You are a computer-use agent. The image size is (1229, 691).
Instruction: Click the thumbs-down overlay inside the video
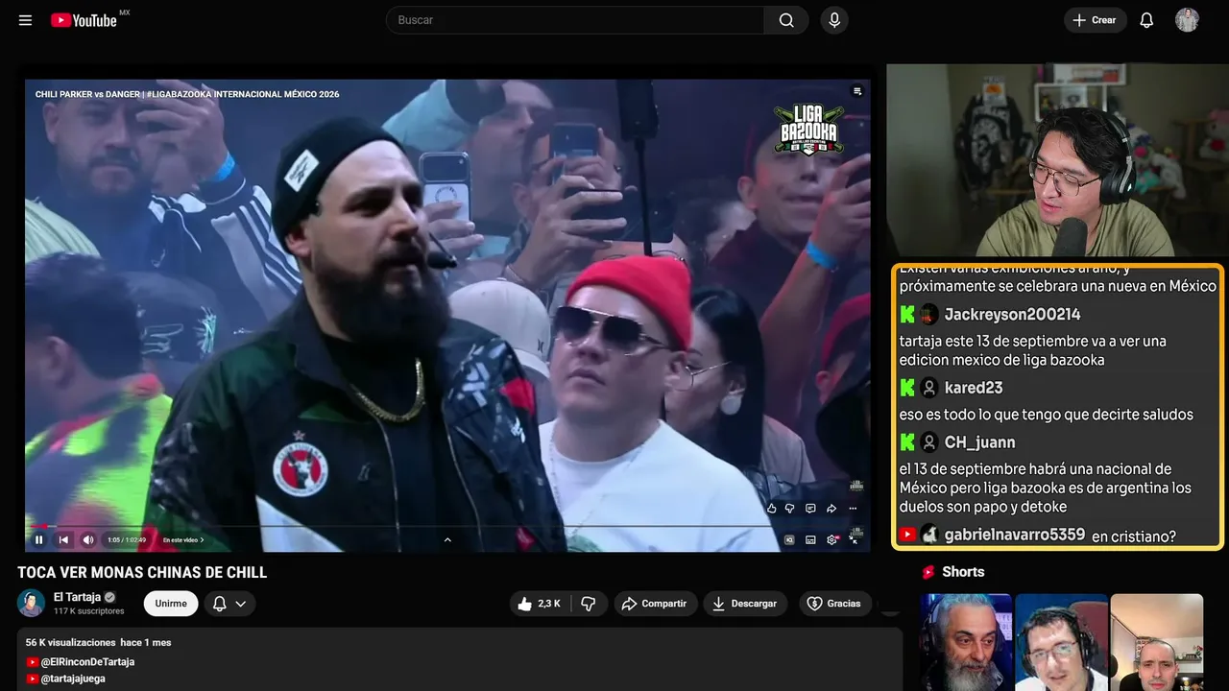(790, 509)
